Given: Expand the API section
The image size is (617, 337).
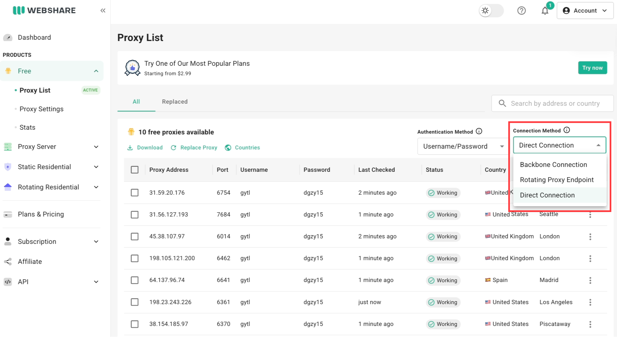Looking at the screenshot, I should tap(96, 282).
